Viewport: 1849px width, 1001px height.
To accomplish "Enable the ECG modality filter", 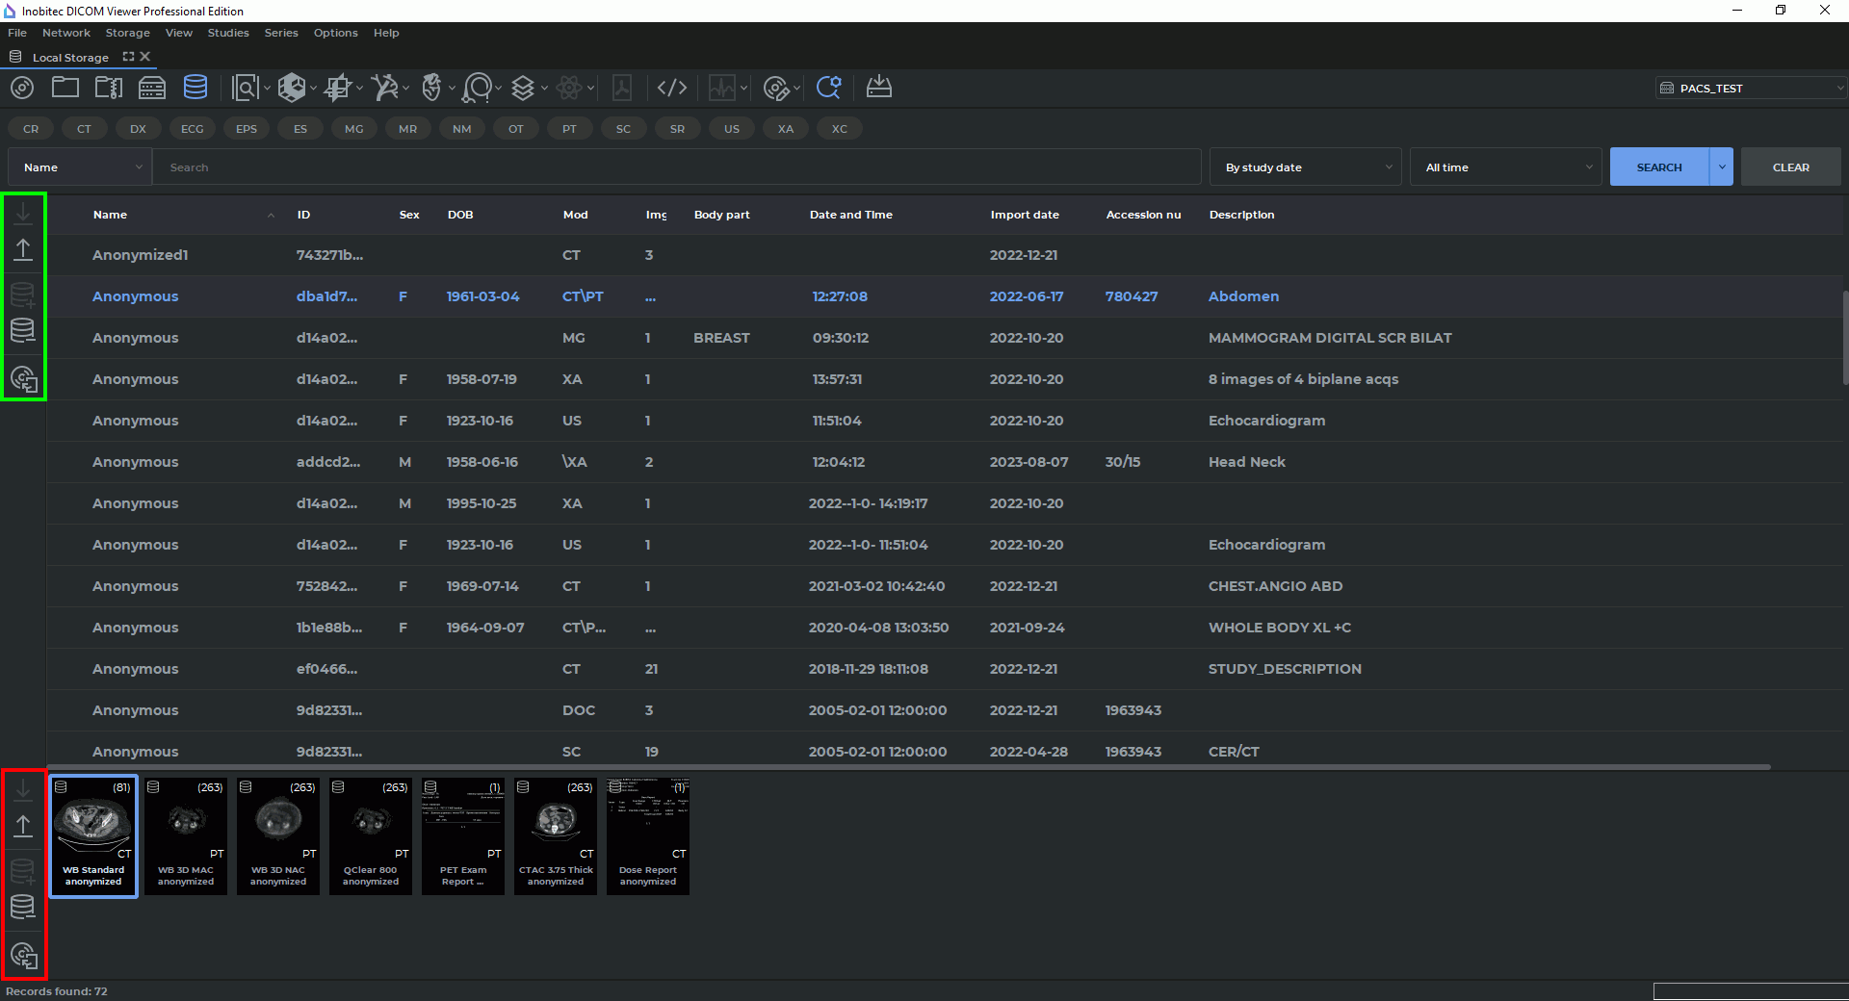I will point(193,129).
